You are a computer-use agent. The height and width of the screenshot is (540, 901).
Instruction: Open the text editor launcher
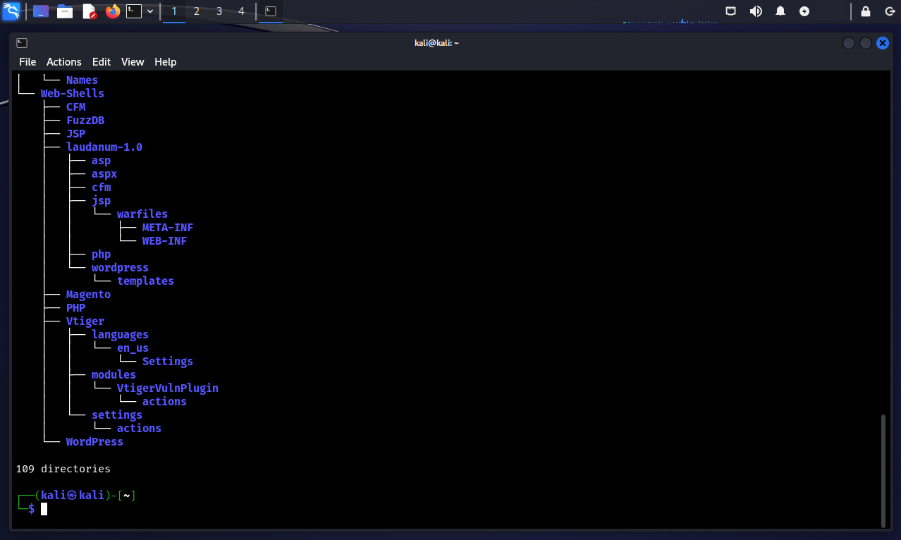89,11
